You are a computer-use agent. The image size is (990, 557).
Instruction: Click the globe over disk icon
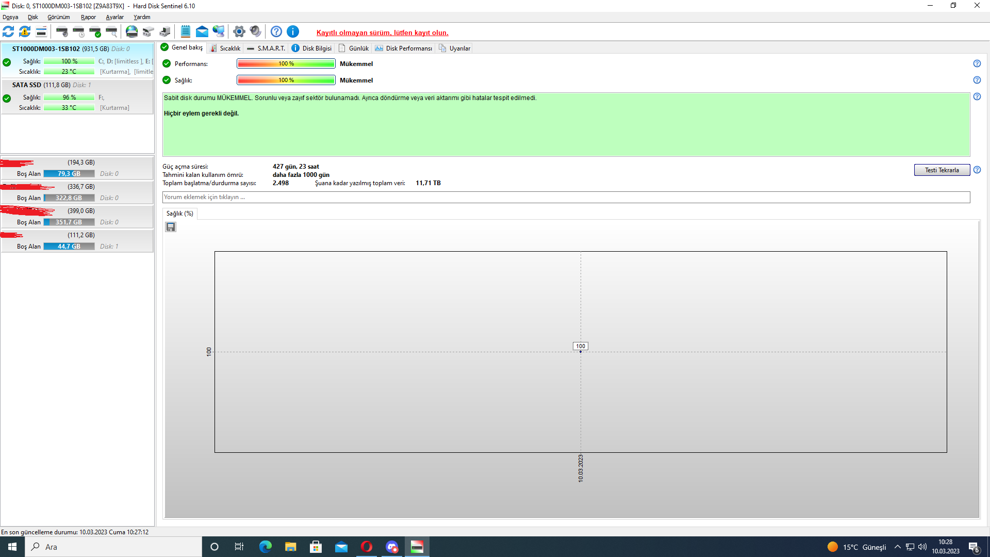[132, 31]
